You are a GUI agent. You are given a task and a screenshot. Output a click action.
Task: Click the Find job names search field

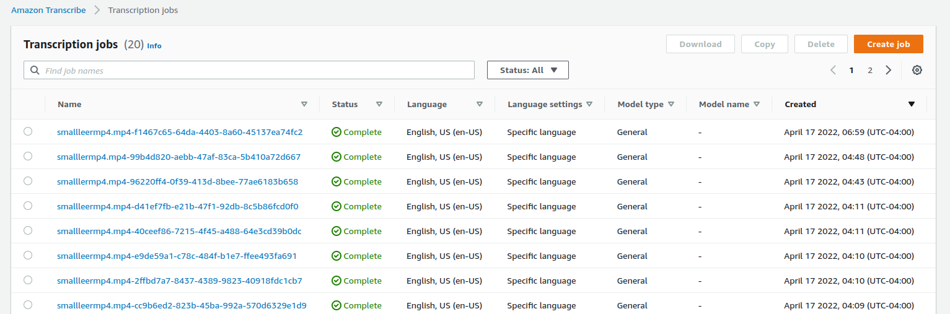(254, 71)
